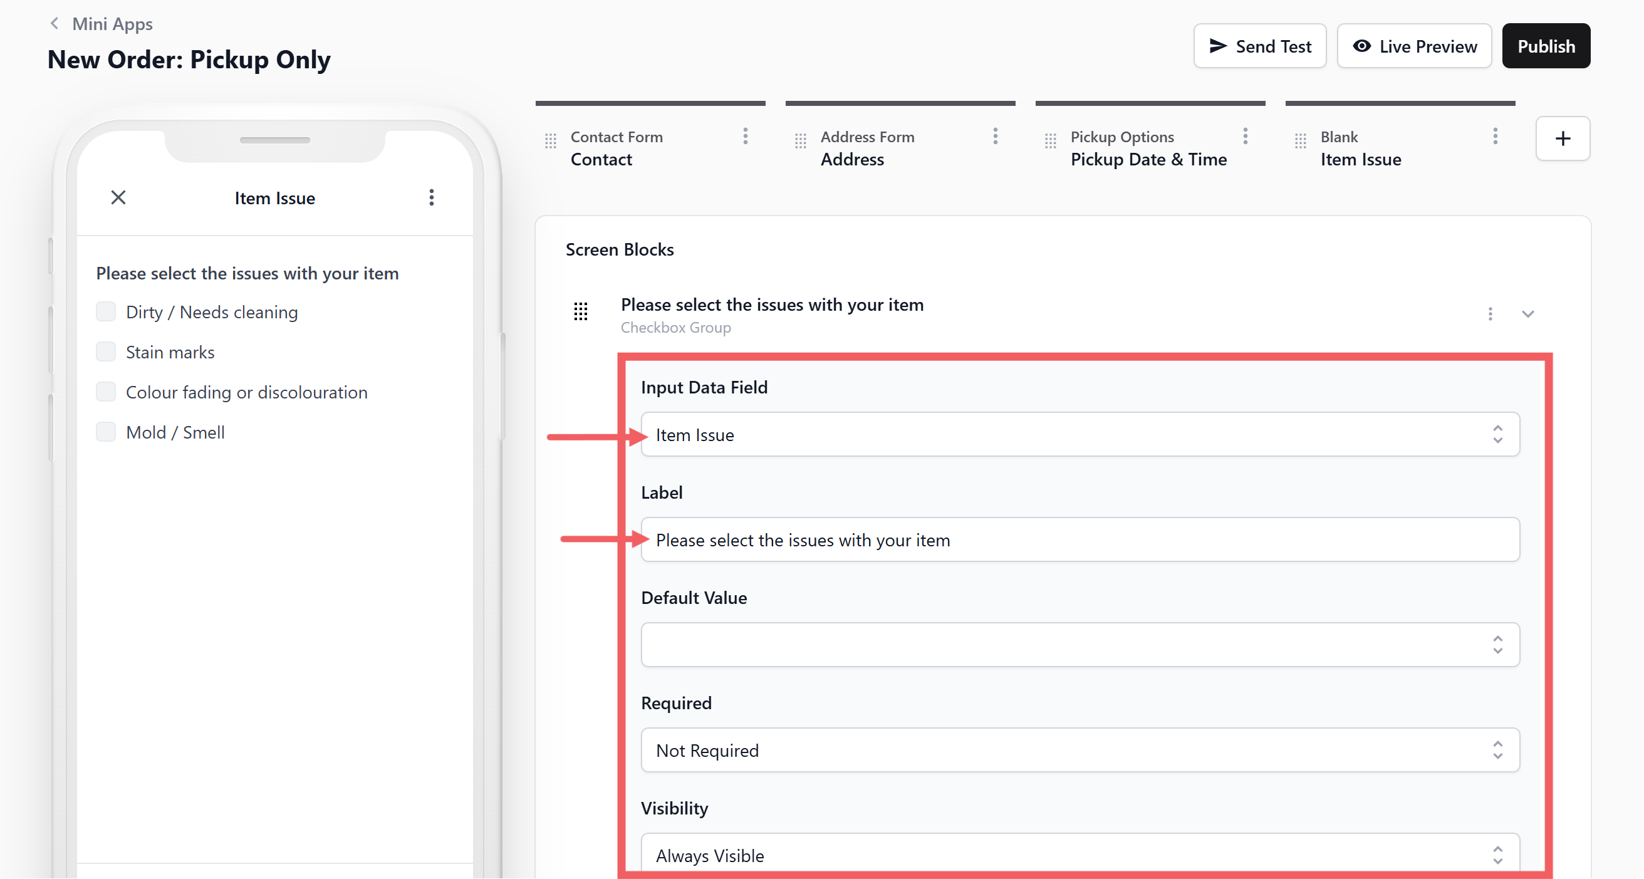This screenshot has width=1644, height=879.
Task: Click the X icon in phone preview
Action: (118, 197)
